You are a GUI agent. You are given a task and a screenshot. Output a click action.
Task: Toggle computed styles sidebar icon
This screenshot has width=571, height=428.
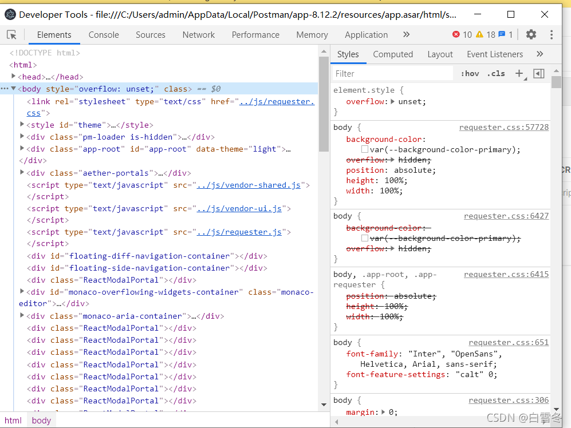[538, 73]
